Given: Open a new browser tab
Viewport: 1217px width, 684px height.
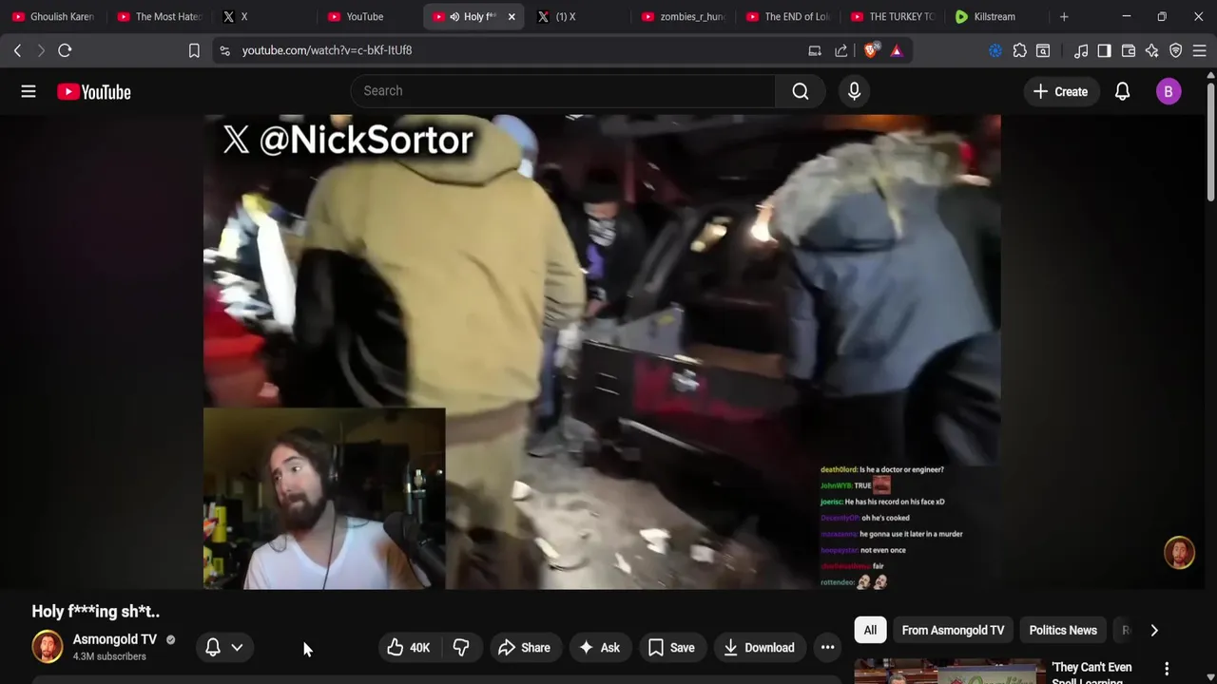Looking at the screenshot, I should tap(1064, 16).
